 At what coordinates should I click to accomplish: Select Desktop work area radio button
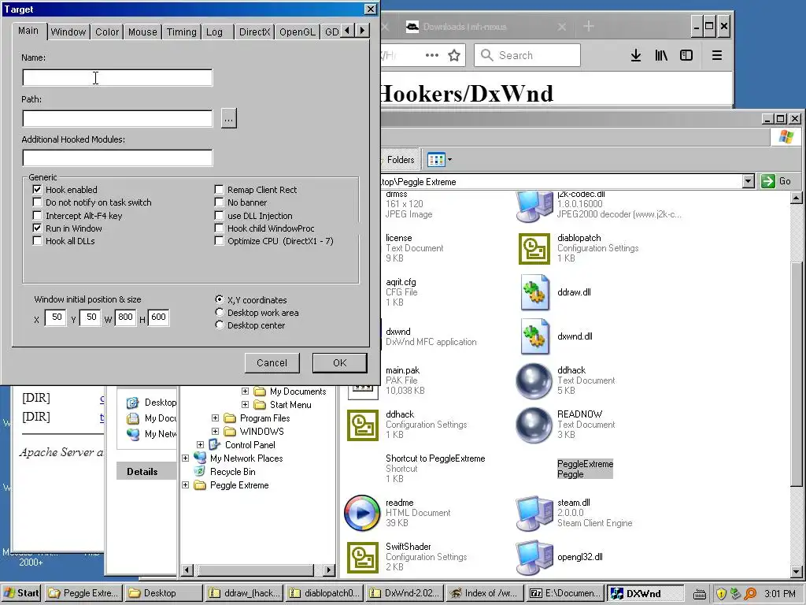[x=219, y=312]
